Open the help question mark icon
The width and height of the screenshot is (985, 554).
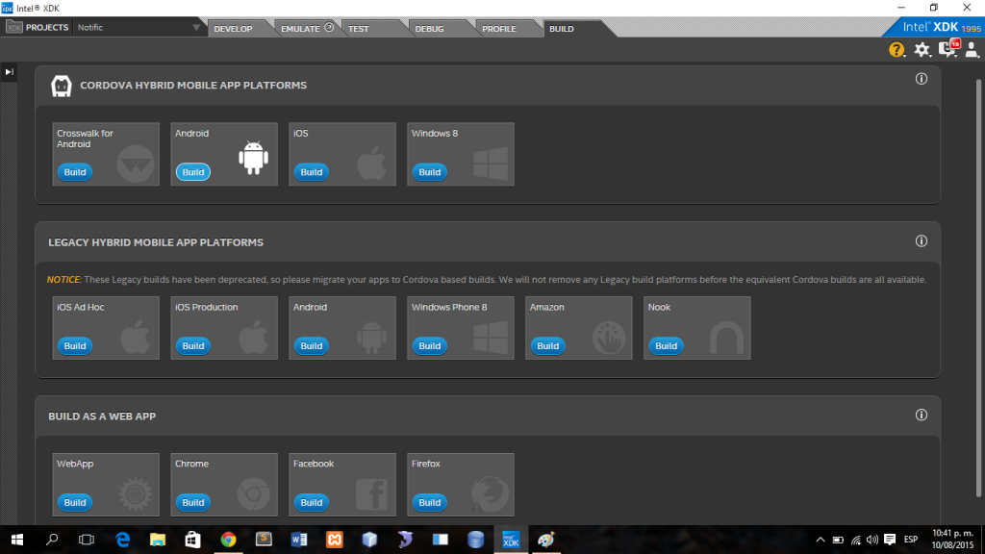point(897,50)
